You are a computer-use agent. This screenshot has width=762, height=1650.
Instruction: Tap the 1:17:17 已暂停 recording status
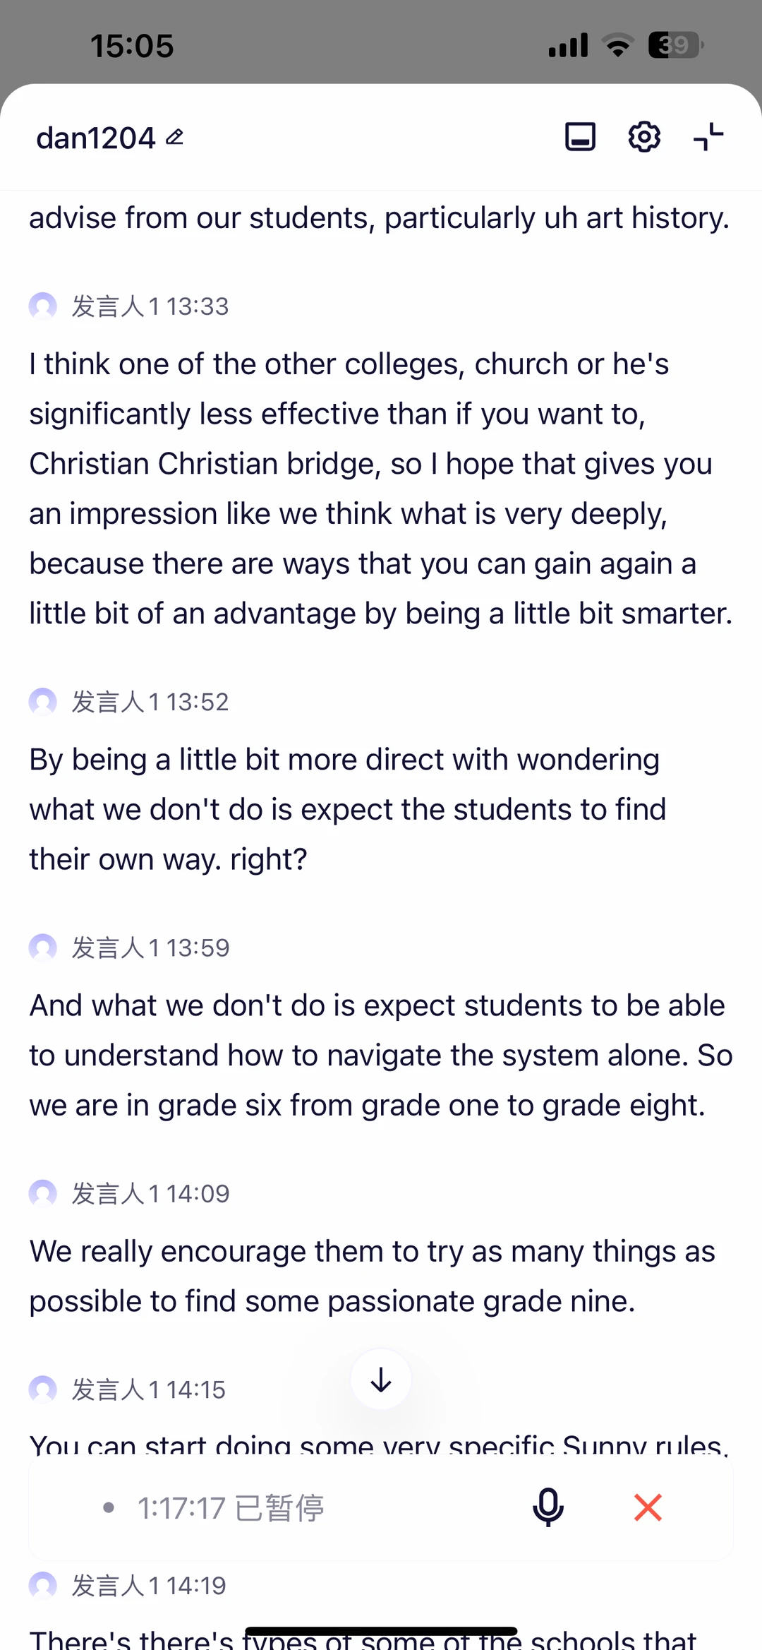coord(231,1508)
